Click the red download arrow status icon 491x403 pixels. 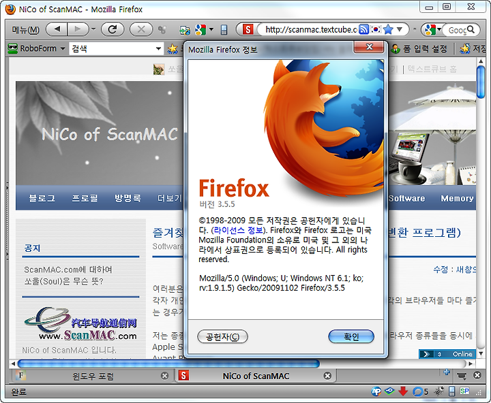403,391
